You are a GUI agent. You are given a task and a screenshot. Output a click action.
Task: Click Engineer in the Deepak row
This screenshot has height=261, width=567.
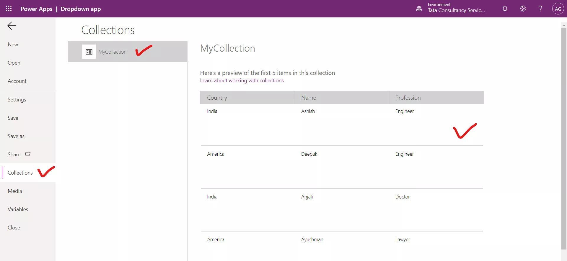(405, 154)
